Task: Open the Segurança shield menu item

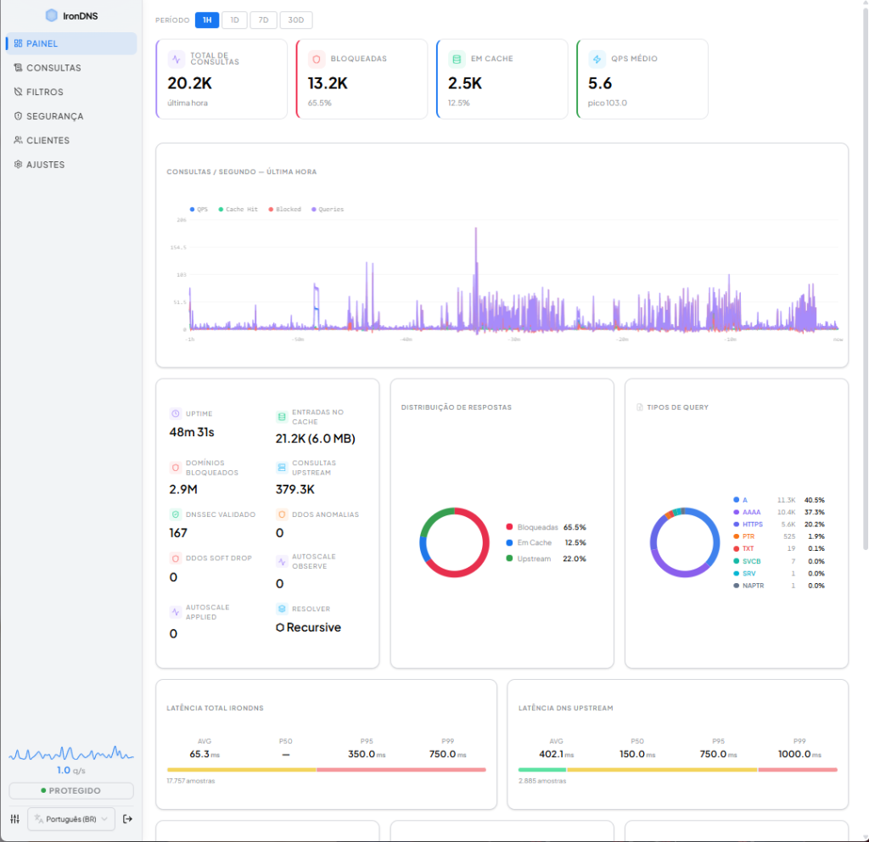Action: coord(54,116)
